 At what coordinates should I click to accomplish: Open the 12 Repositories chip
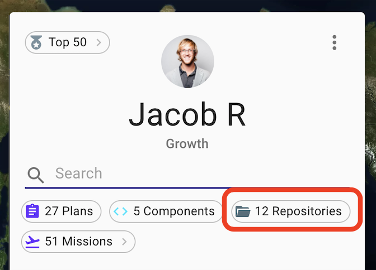[290, 211]
